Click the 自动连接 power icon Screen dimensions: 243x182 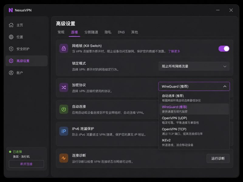(x=64, y=109)
